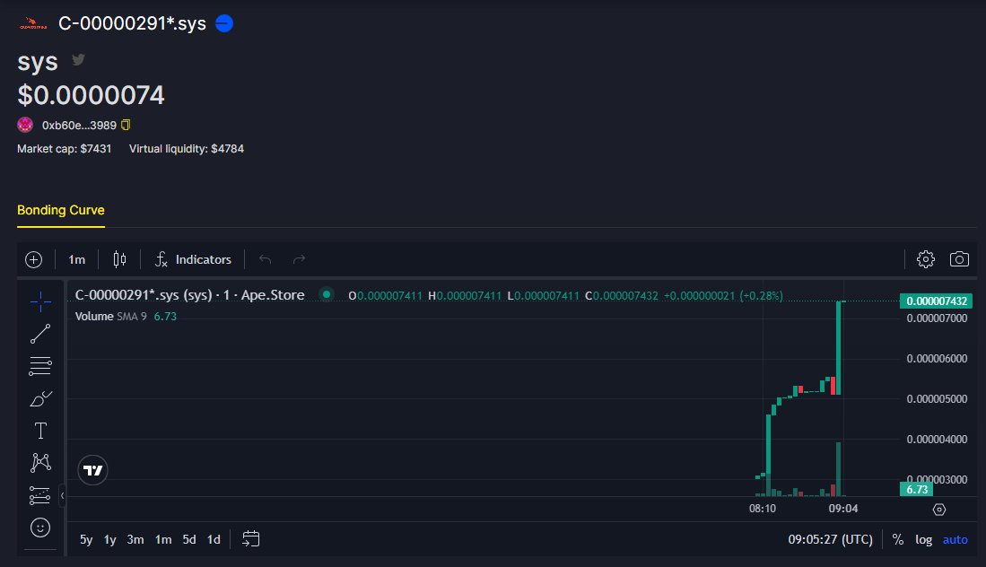Set chart range to 5d
This screenshot has width=986, height=567.
[x=189, y=539]
